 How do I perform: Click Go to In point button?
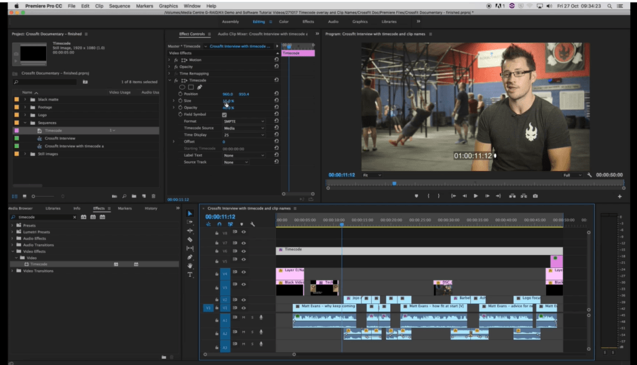(x=453, y=196)
